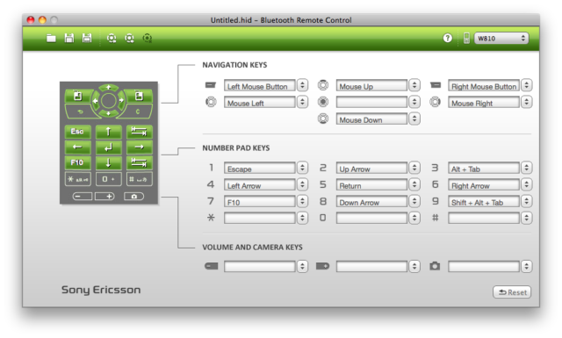Image resolution: width=562 pixels, height=338 pixels.
Task: Click the F10 key on phone keypad
Action: pos(77,162)
